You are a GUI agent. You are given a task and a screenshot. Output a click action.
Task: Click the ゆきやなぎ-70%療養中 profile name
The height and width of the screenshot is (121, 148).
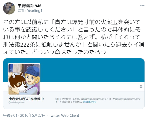point(26,99)
